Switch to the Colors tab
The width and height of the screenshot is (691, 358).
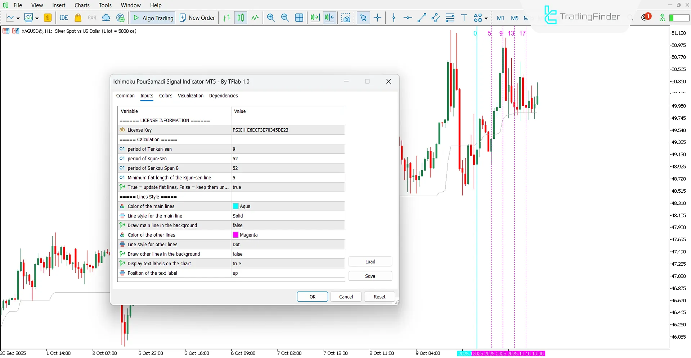click(x=165, y=96)
